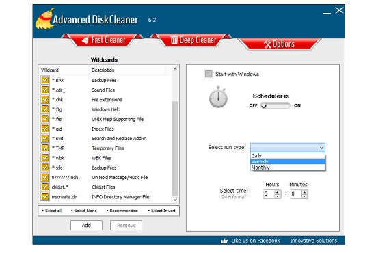
Task: Select the Chklist Files description text
Action: coord(103,187)
